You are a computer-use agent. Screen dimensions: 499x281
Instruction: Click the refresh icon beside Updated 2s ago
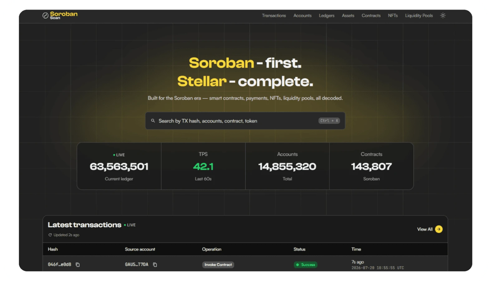coord(50,235)
